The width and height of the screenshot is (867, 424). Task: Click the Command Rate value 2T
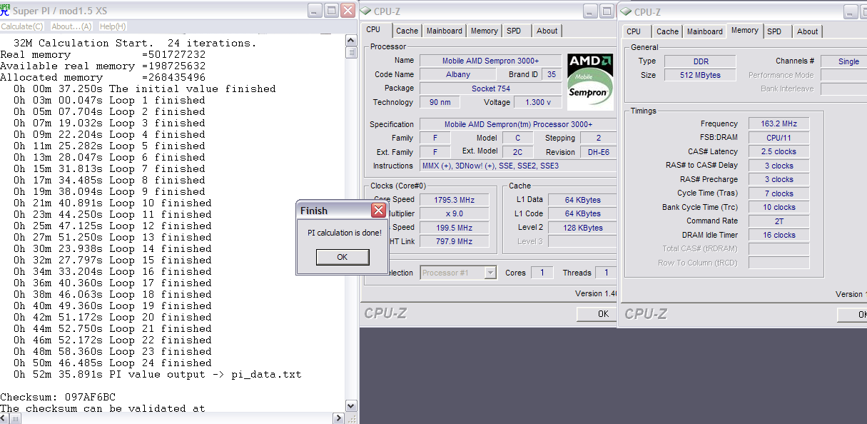point(779,221)
